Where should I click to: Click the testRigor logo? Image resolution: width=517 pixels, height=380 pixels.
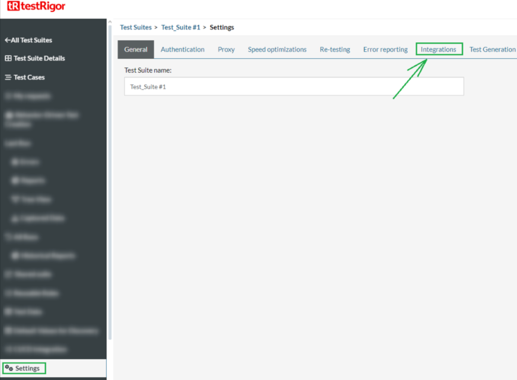(36, 7)
